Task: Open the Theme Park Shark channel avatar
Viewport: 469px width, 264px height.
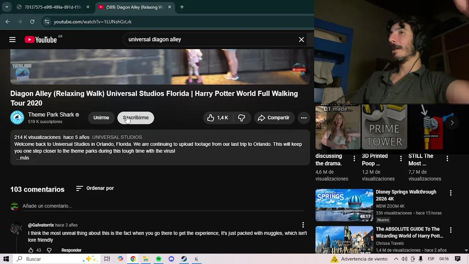Action: [x=17, y=118]
